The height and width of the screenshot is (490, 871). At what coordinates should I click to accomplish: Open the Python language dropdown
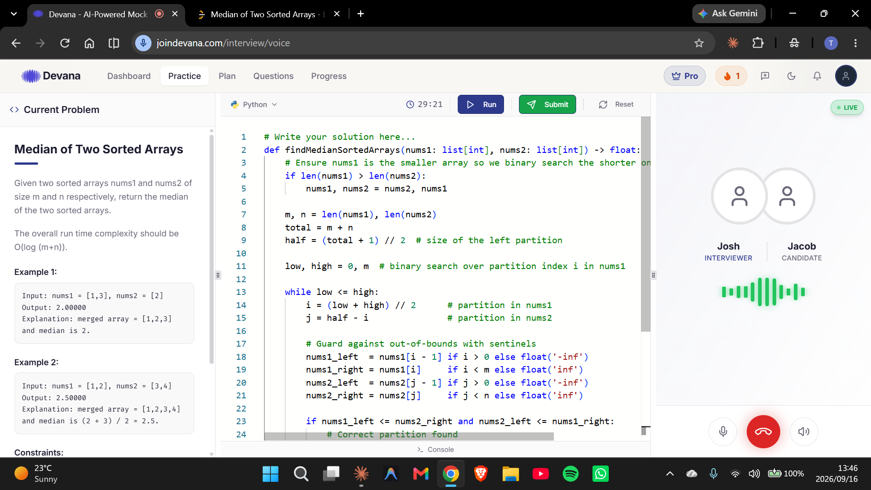tap(254, 104)
